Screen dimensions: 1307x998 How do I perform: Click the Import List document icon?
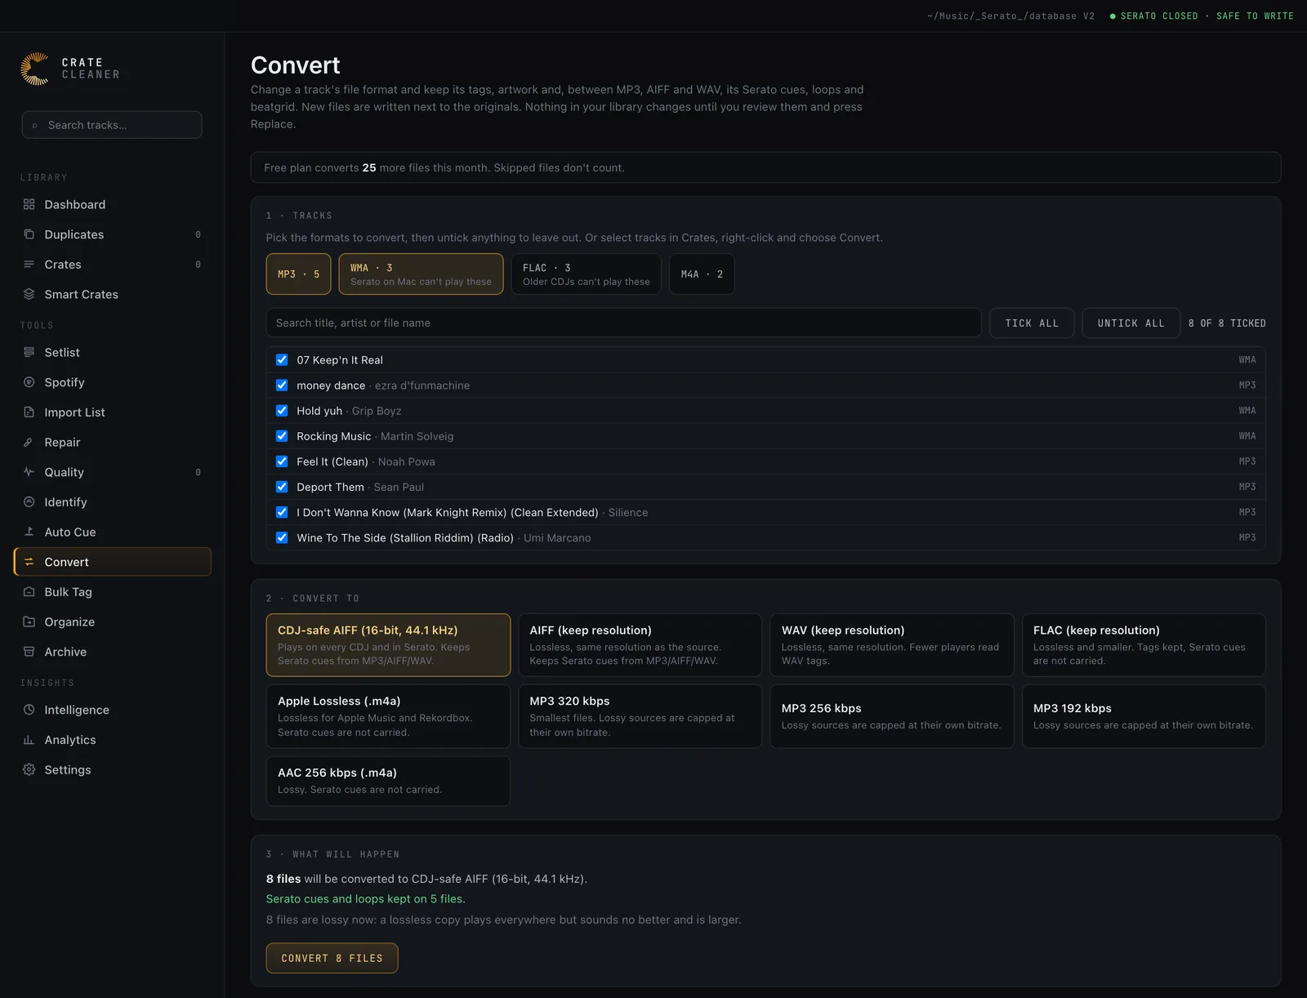[x=29, y=412]
